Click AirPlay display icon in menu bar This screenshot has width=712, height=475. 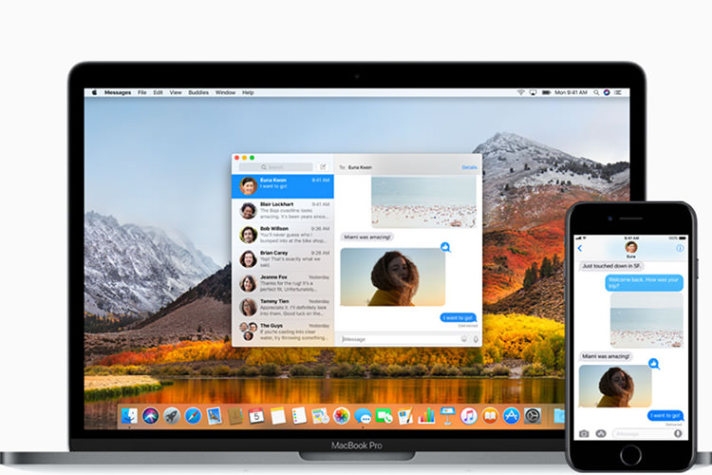pyautogui.click(x=534, y=92)
